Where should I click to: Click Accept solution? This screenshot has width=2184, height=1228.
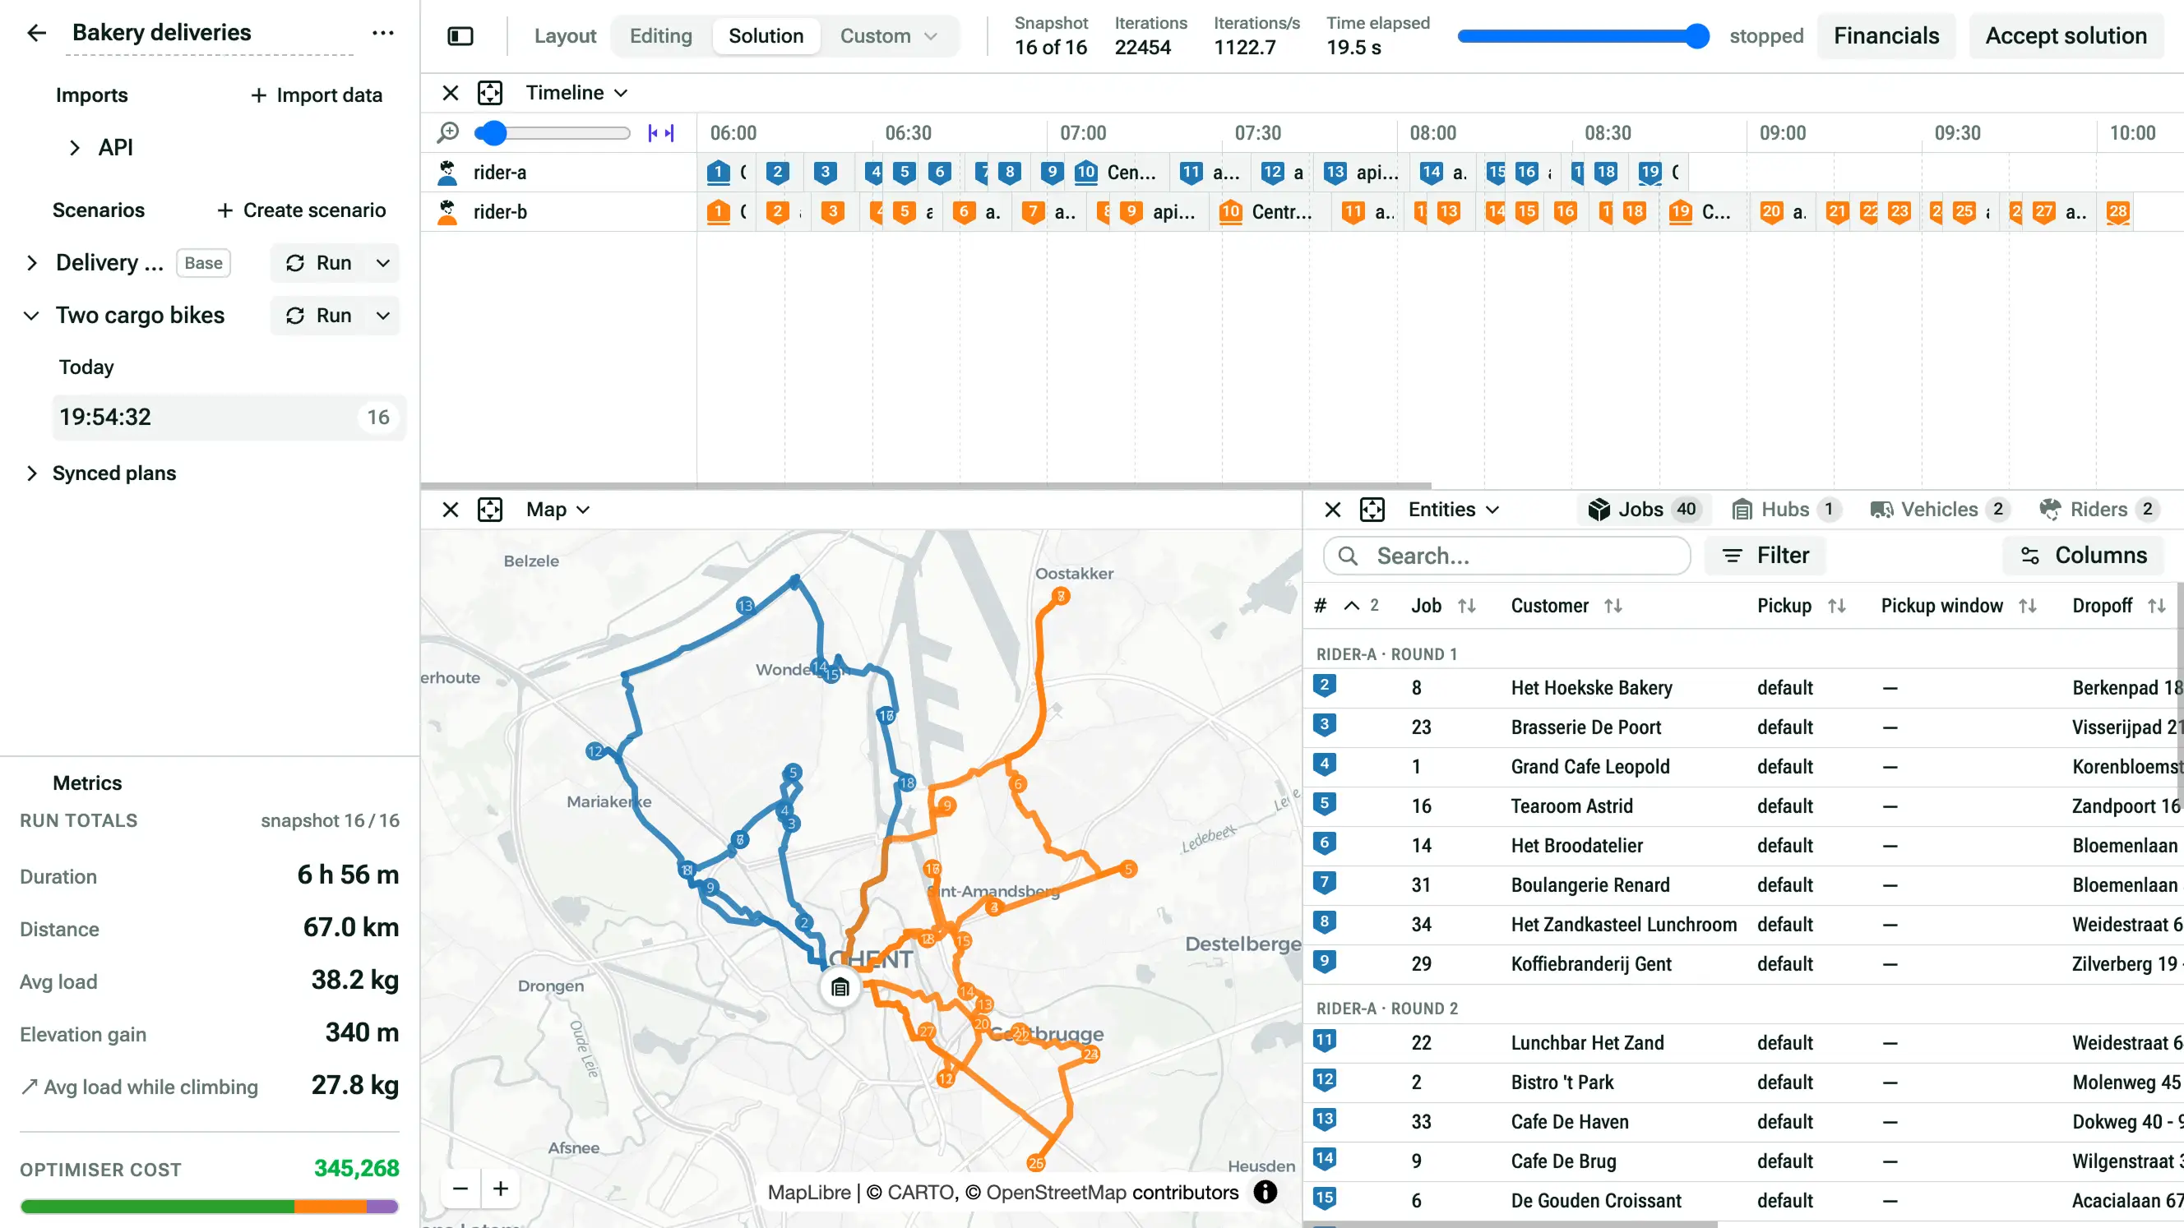pyautogui.click(x=2066, y=35)
